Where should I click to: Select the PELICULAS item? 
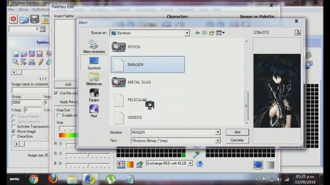(130, 100)
